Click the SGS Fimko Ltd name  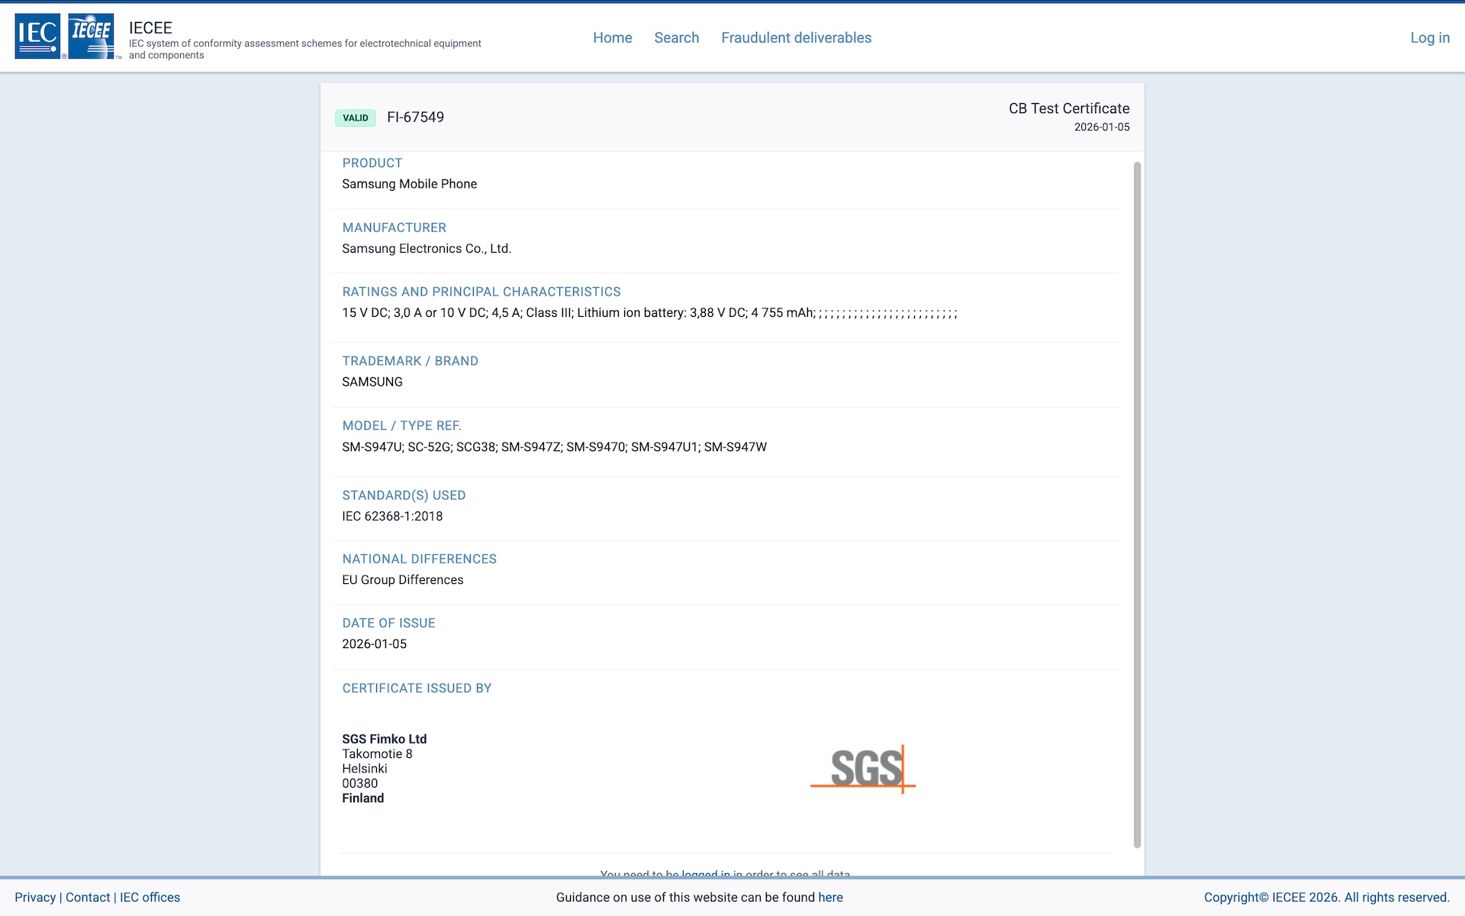(x=384, y=739)
